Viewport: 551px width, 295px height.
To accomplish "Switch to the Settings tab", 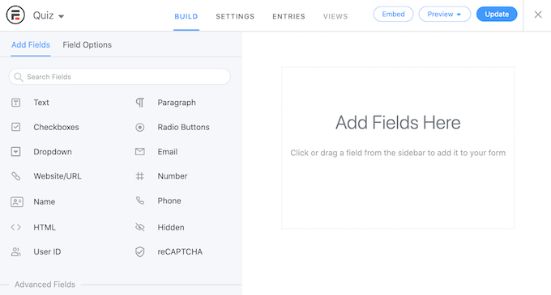I will [x=235, y=16].
